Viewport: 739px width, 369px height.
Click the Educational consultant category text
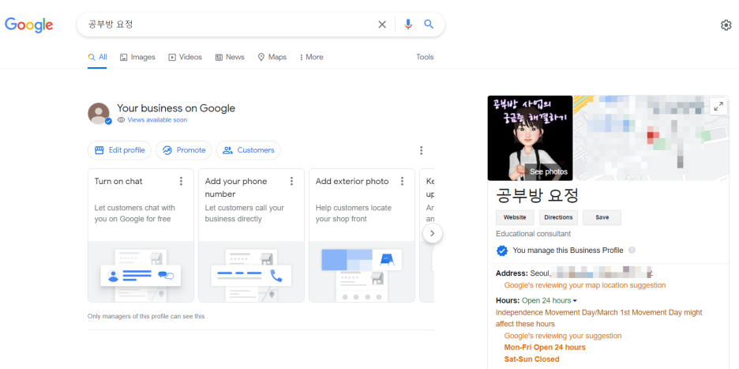tap(533, 234)
